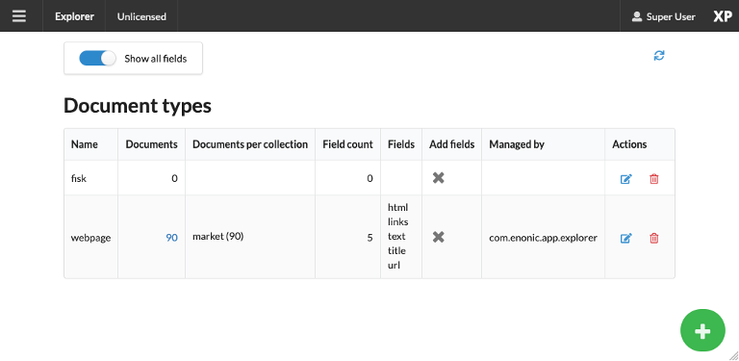Screen dimensions: 739x361
Task: Click the Super User profile
Action: click(x=663, y=16)
